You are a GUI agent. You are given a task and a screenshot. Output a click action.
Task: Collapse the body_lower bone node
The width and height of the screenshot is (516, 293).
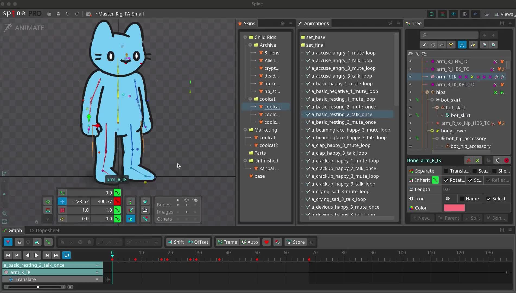point(432,131)
